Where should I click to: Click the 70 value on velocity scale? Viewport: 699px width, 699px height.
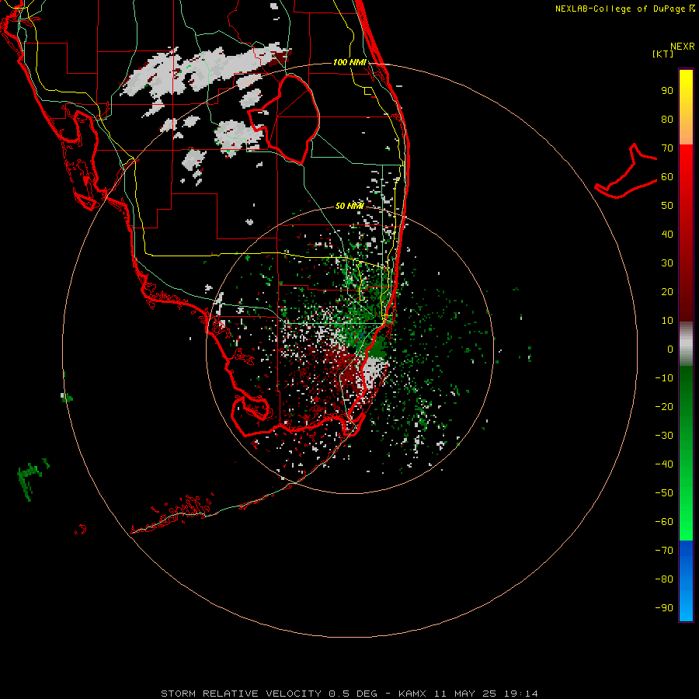[x=667, y=148]
